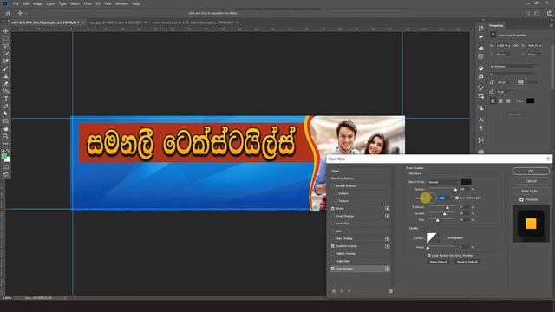
Task: Click the drop shadow color swatch
Action: click(467, 182)
